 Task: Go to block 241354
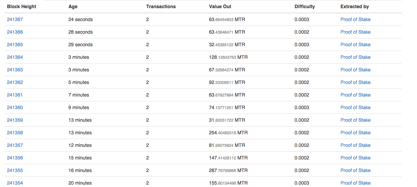point(15,183)
